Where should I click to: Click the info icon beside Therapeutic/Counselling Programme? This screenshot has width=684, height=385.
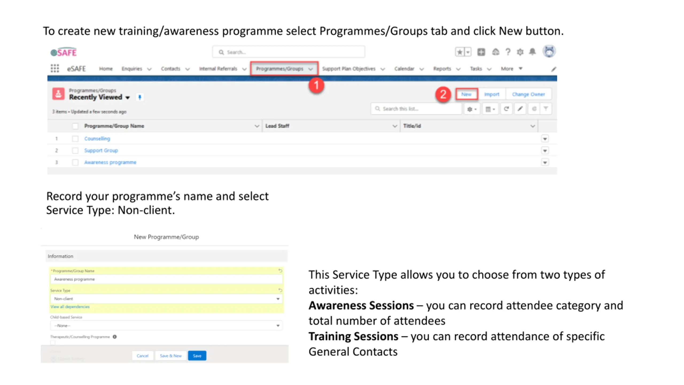click(x=115, y=337)
